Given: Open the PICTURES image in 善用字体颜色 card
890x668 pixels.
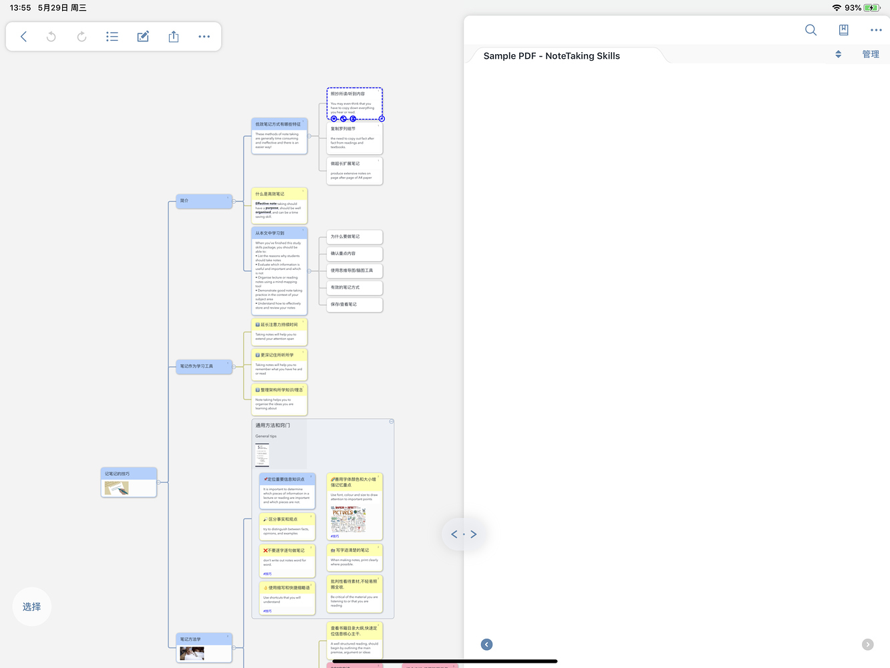Looking at the screenshot, I should pos(348,518).
